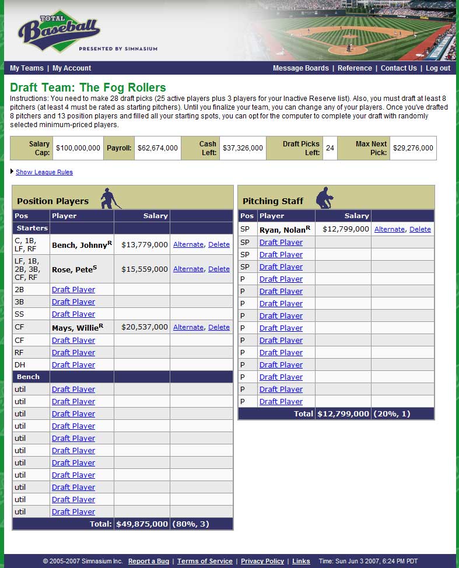Click the position players (80%, 3) summary
The width and height of the screenshot is (459, 568).
point(191,524)
